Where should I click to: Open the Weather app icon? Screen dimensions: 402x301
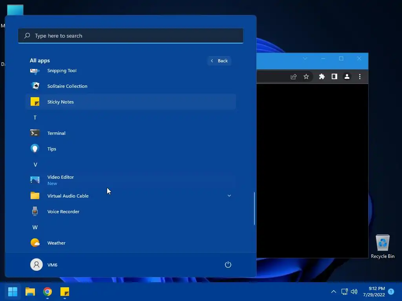tap(35, 243)
